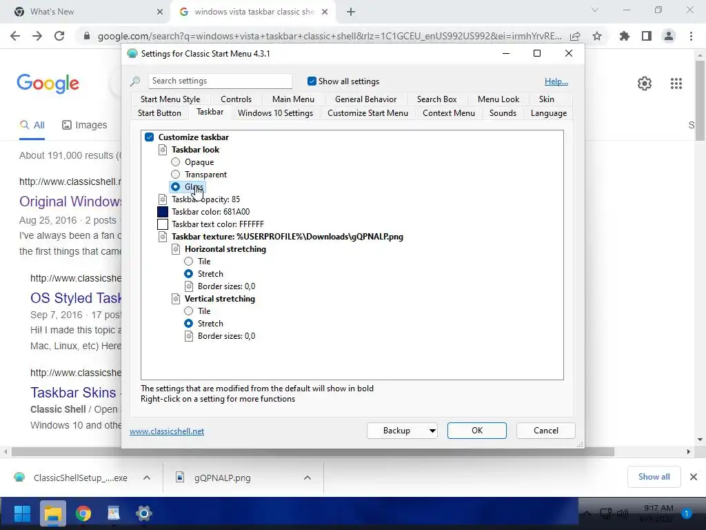Click the icon beside vertical Border sizes
Screen dimensions: 706x530
point(189,336)
